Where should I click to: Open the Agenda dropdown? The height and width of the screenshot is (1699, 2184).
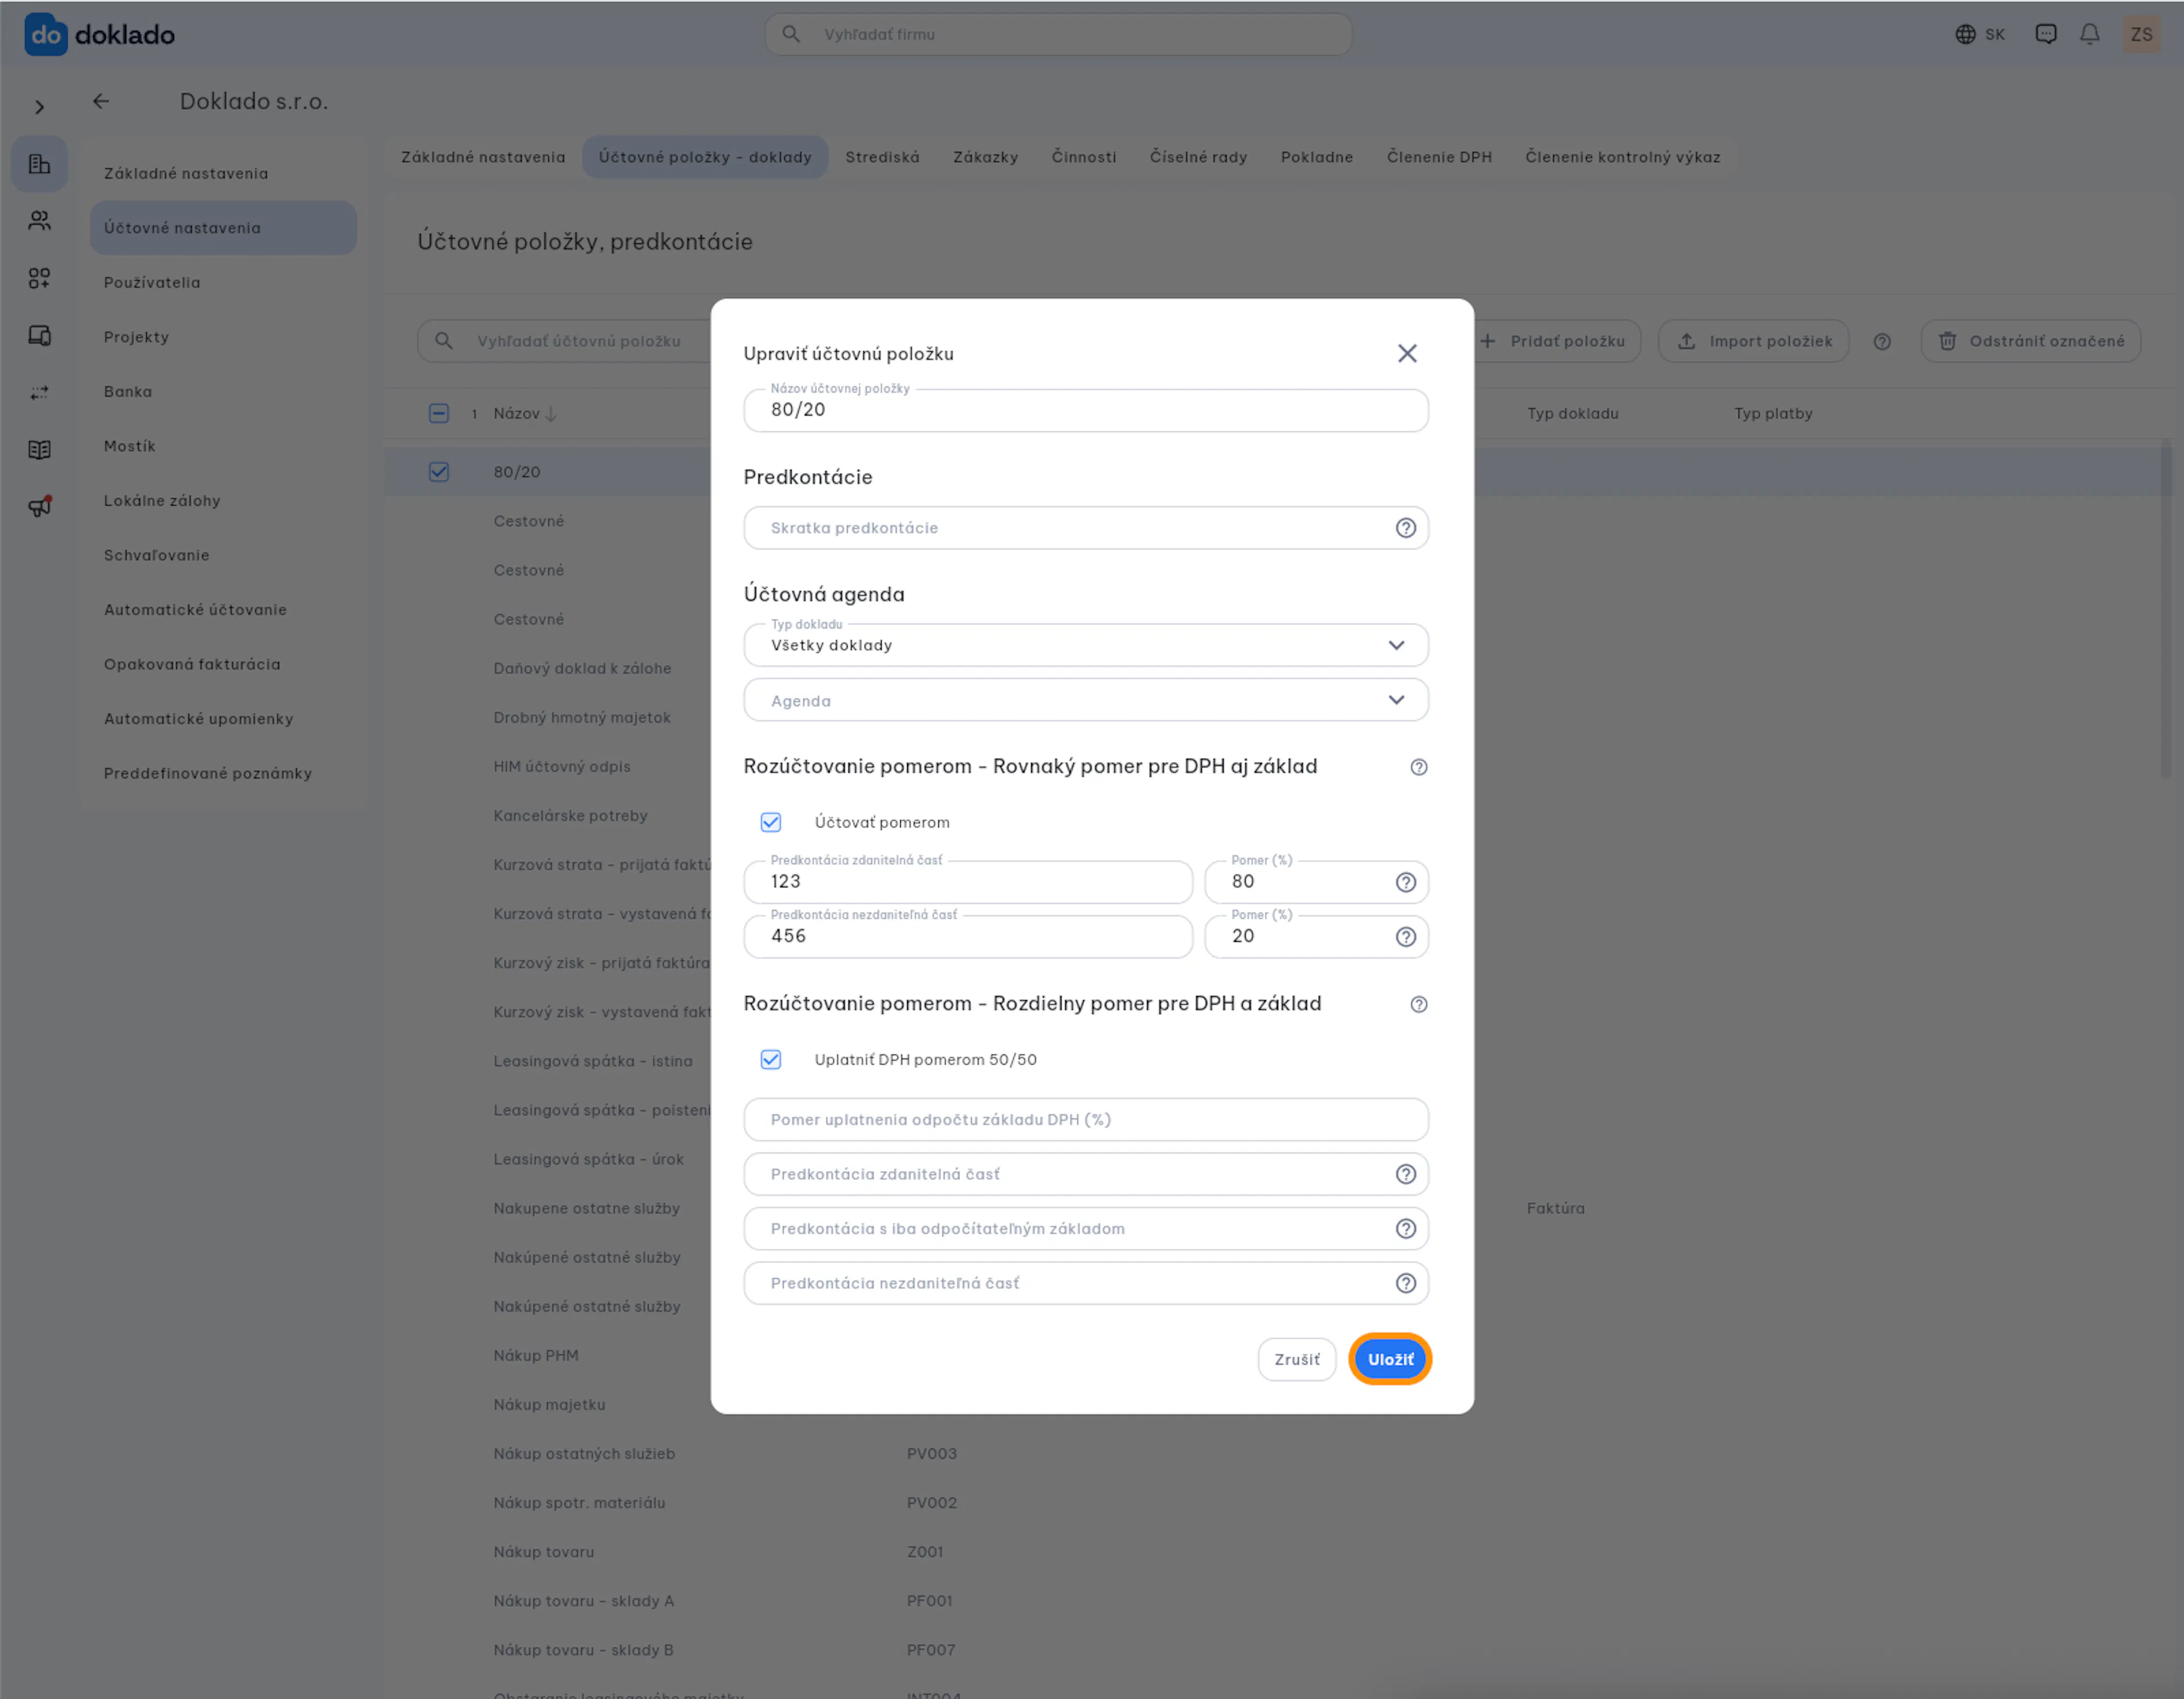(x=1086, y=700)
